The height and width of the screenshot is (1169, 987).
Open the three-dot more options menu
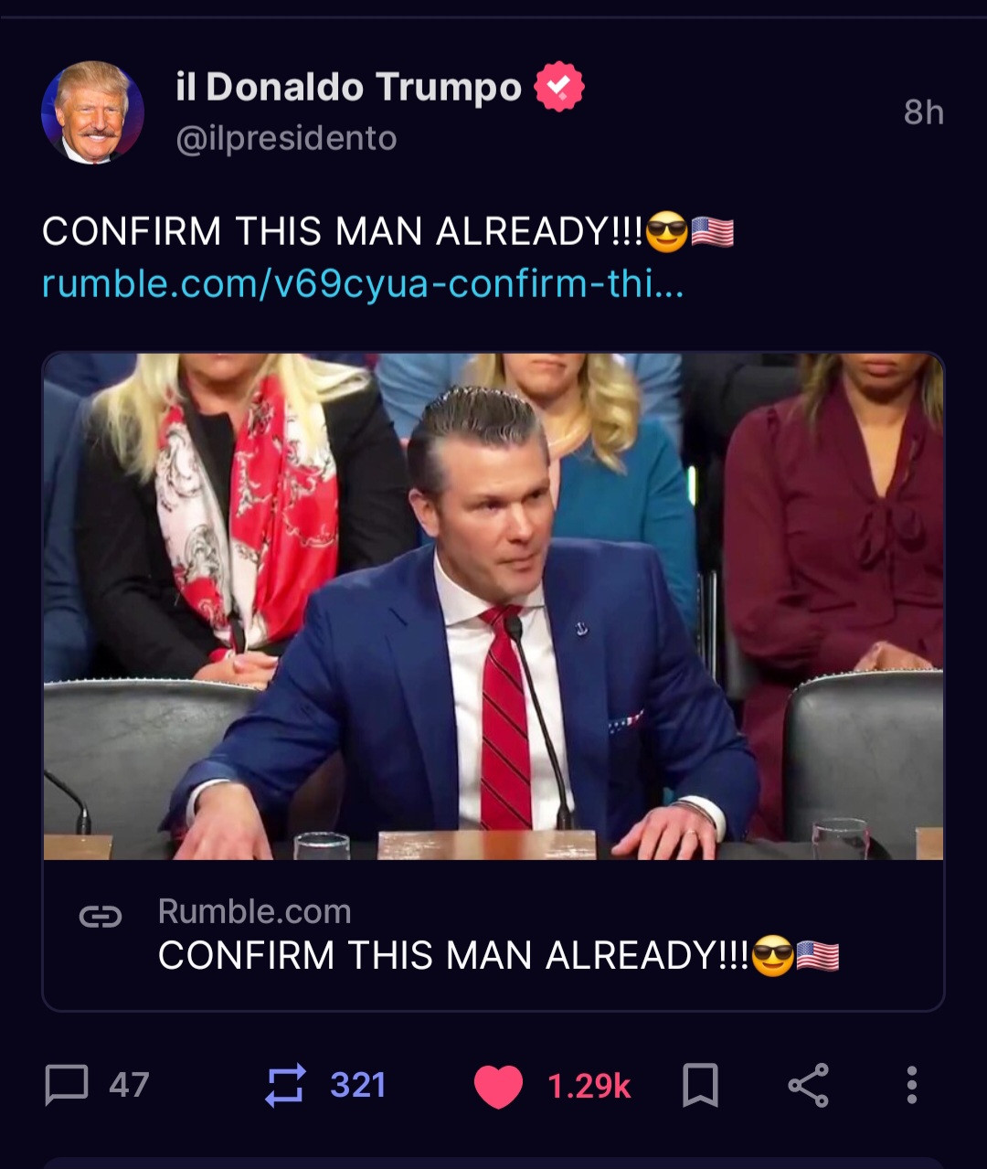coord(911,1085)
